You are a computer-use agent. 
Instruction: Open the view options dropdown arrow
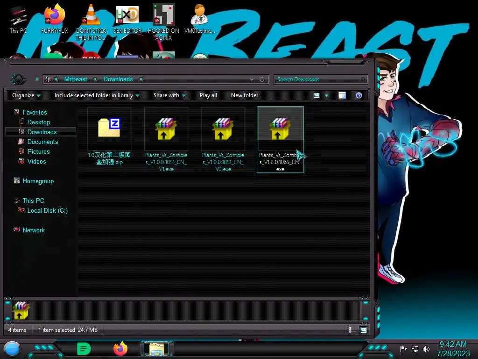pyautogui.click(x=326, y=95)
